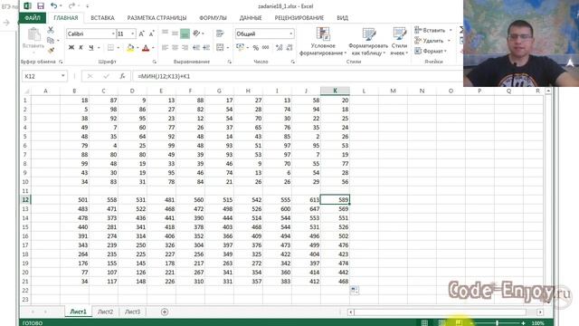Add a new sheet with plus icon
This screenshot has width=579, height=326.
(165, 312)
